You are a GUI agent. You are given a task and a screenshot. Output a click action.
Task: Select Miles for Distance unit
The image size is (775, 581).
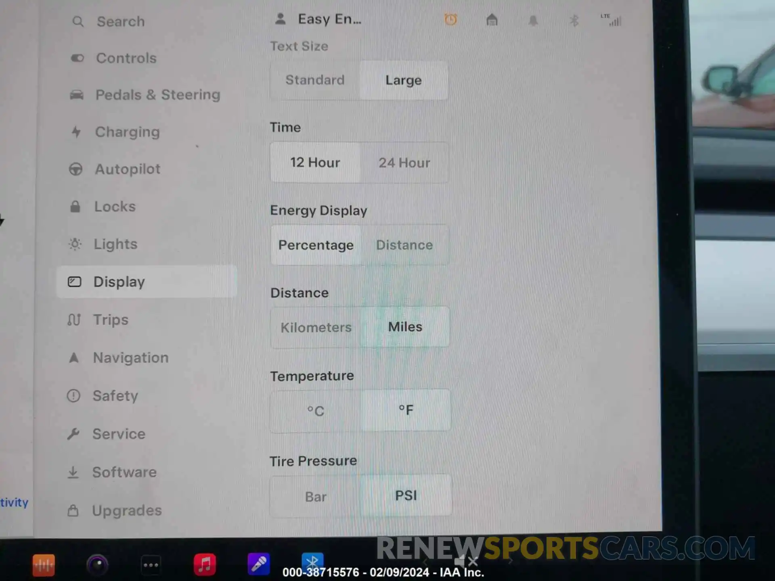point(404,327)
